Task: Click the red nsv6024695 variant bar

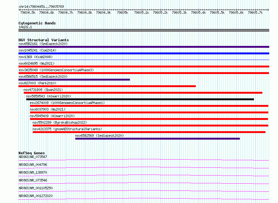Action: tap(144, 67)
